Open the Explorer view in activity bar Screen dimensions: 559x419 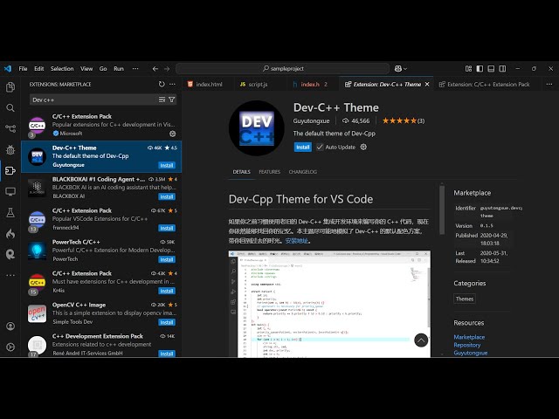coord(10,87)
